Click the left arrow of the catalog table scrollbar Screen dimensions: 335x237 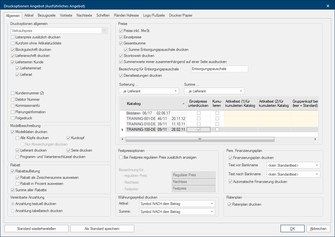coord(122,139)
